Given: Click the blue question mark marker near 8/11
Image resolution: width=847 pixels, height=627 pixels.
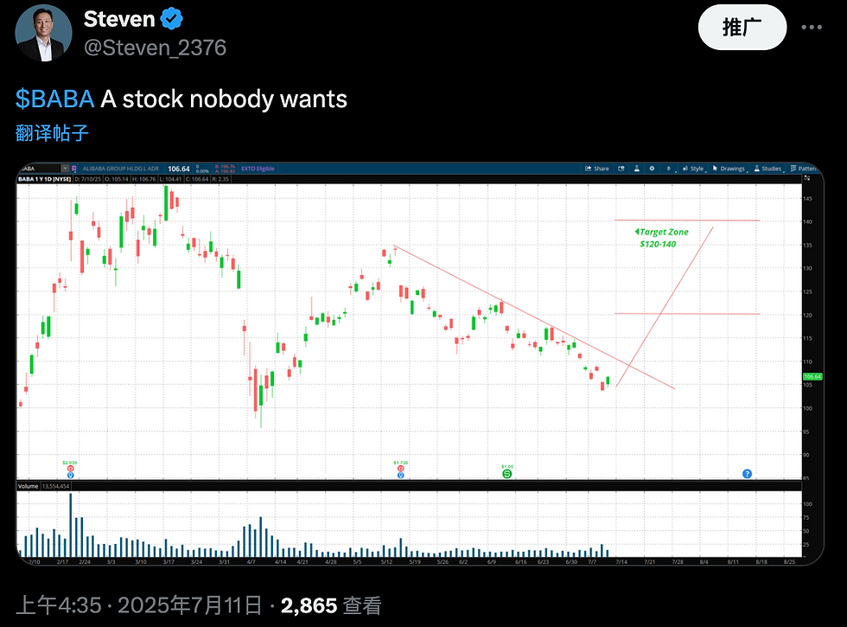Looking at the screenshot, I should (x=747, y=474).
